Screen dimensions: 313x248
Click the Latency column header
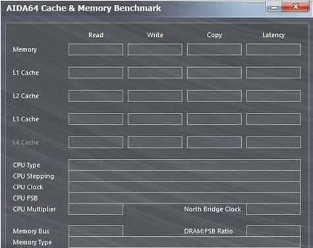[273, 35]
